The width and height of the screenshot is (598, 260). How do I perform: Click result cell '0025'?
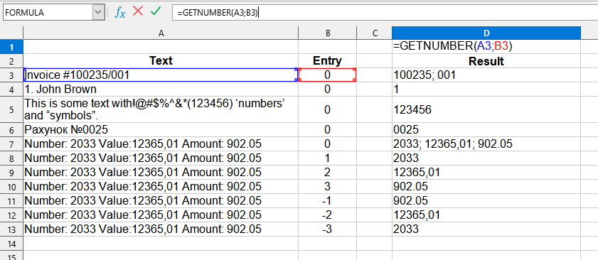pyautogui.click(x=486, y=130)
